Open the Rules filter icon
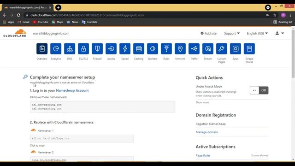The image size is (295, 166). point(166,48)
